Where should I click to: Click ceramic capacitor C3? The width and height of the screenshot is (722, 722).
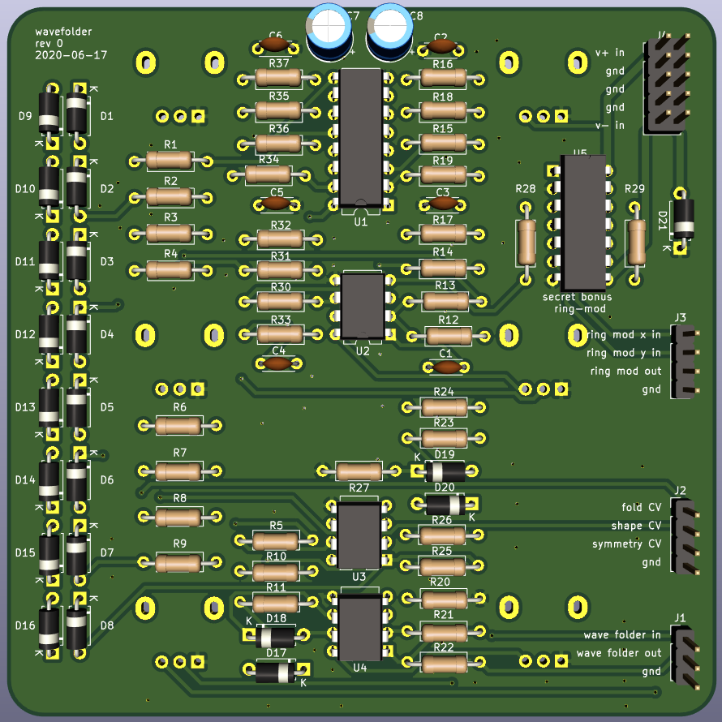443,203
